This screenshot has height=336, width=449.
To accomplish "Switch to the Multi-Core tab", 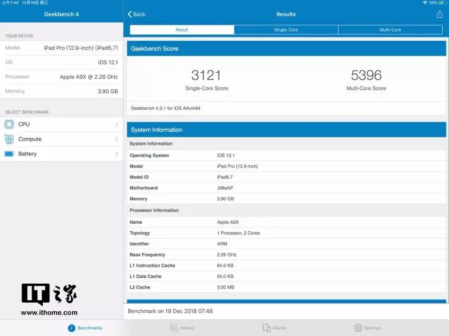I will (390, 30).
